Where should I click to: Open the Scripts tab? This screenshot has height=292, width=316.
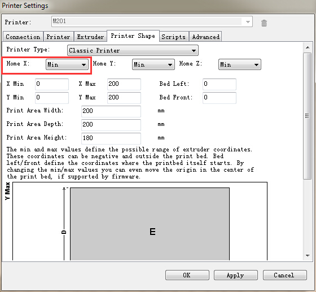174,37
